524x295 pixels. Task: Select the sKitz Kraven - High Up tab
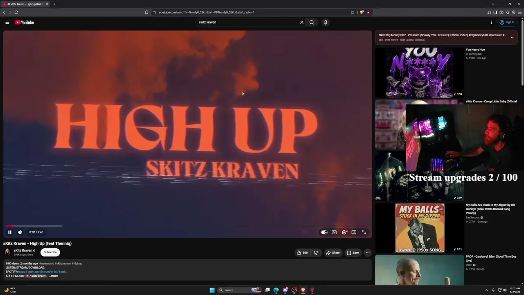(25, 4)
